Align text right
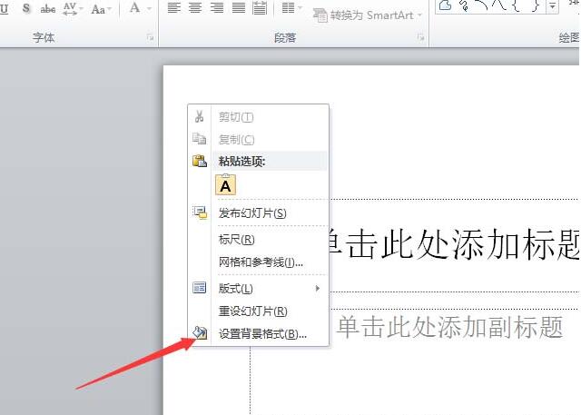 217,8
